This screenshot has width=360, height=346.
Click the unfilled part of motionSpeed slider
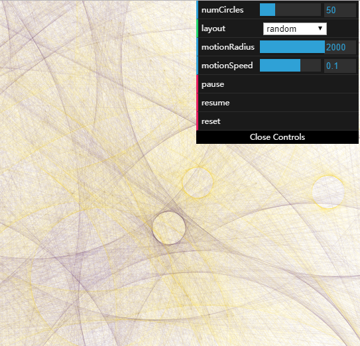pyautogui.click(x=310, y=66)
